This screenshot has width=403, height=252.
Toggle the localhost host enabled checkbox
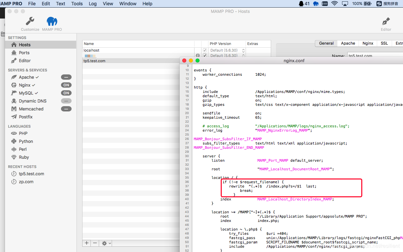coord(205,50)
